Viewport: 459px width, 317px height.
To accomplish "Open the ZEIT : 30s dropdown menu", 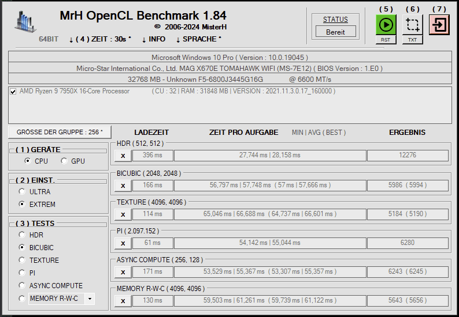I will [100, 39].
